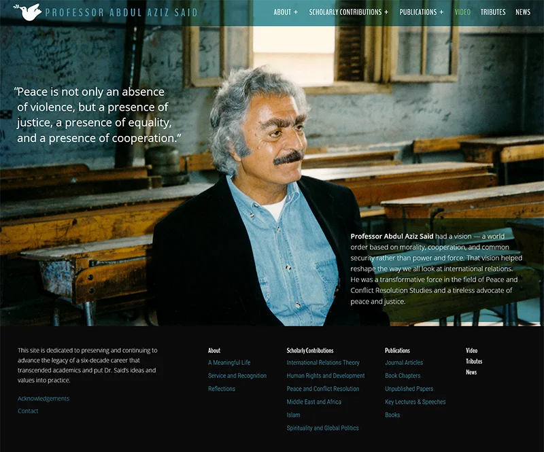Go to Video in top navigation
This screenshot has height=452, width=544.
[462, 12]
